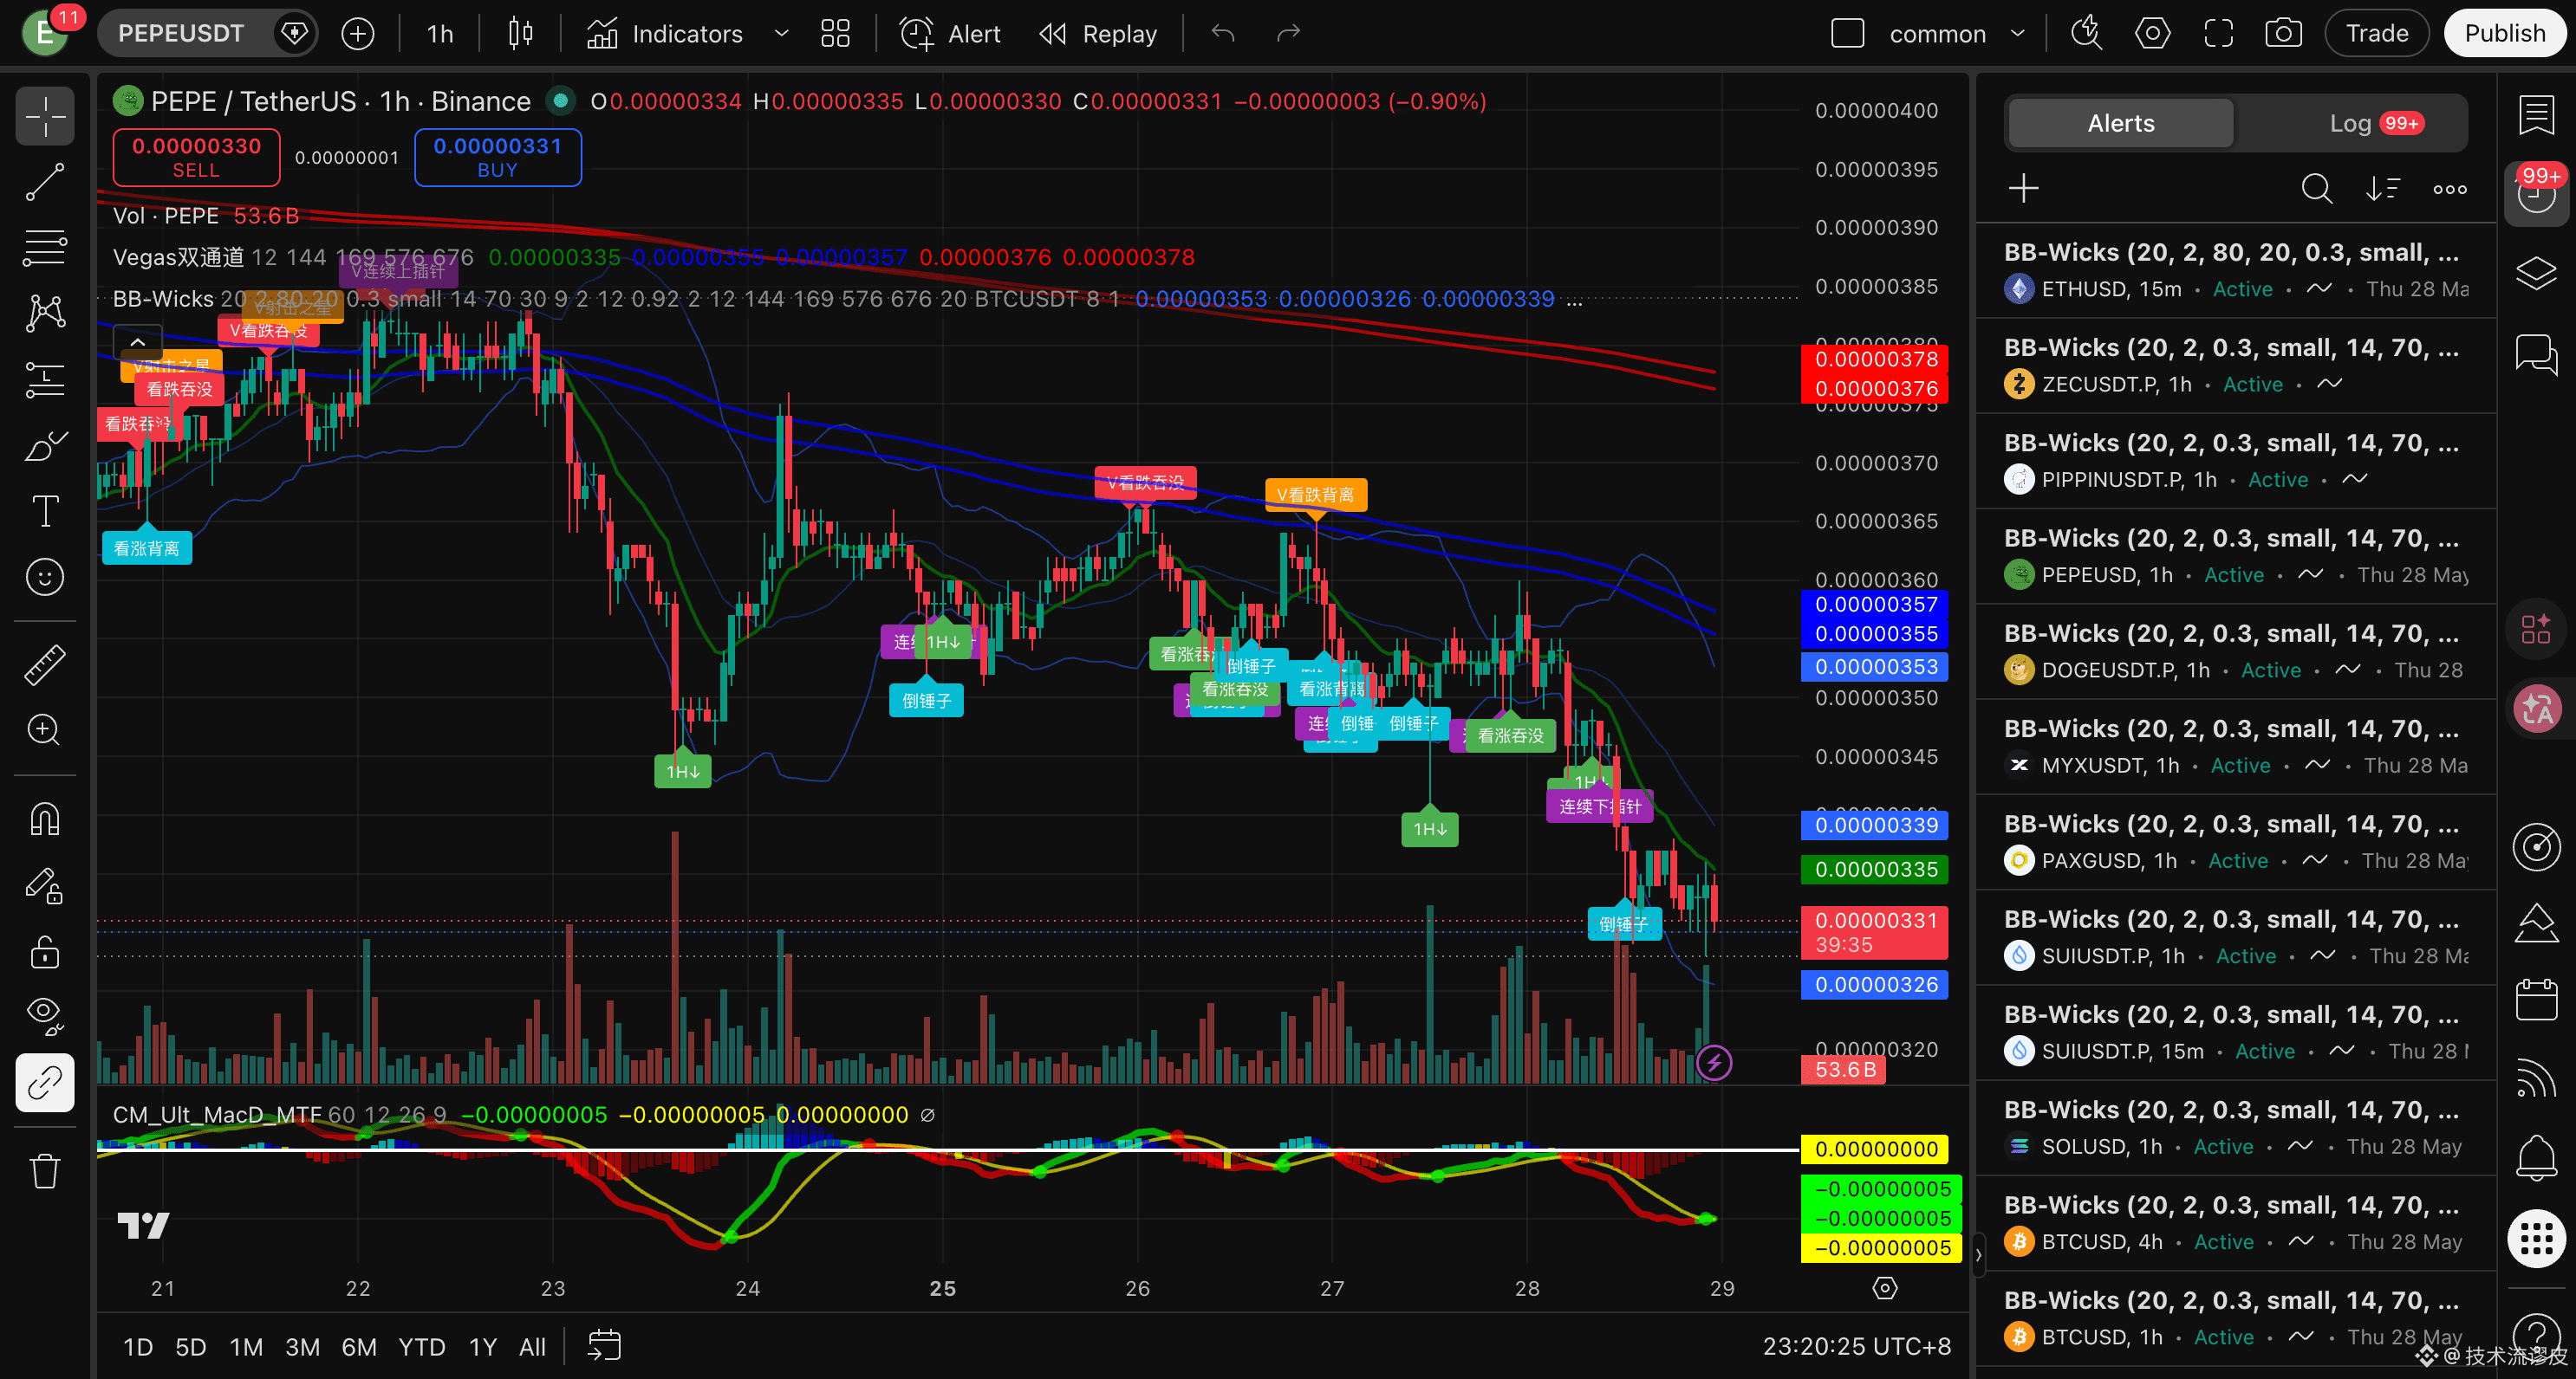Open the alerts sort options
Screen dimensions: 2576x1379
2383,188
